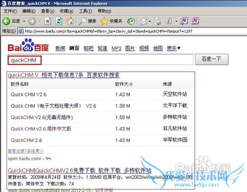The width and height of the screenshot is (247, 192).
Task: Open Quick CHM v2.6 简体中文版 link
Action: 41,129
